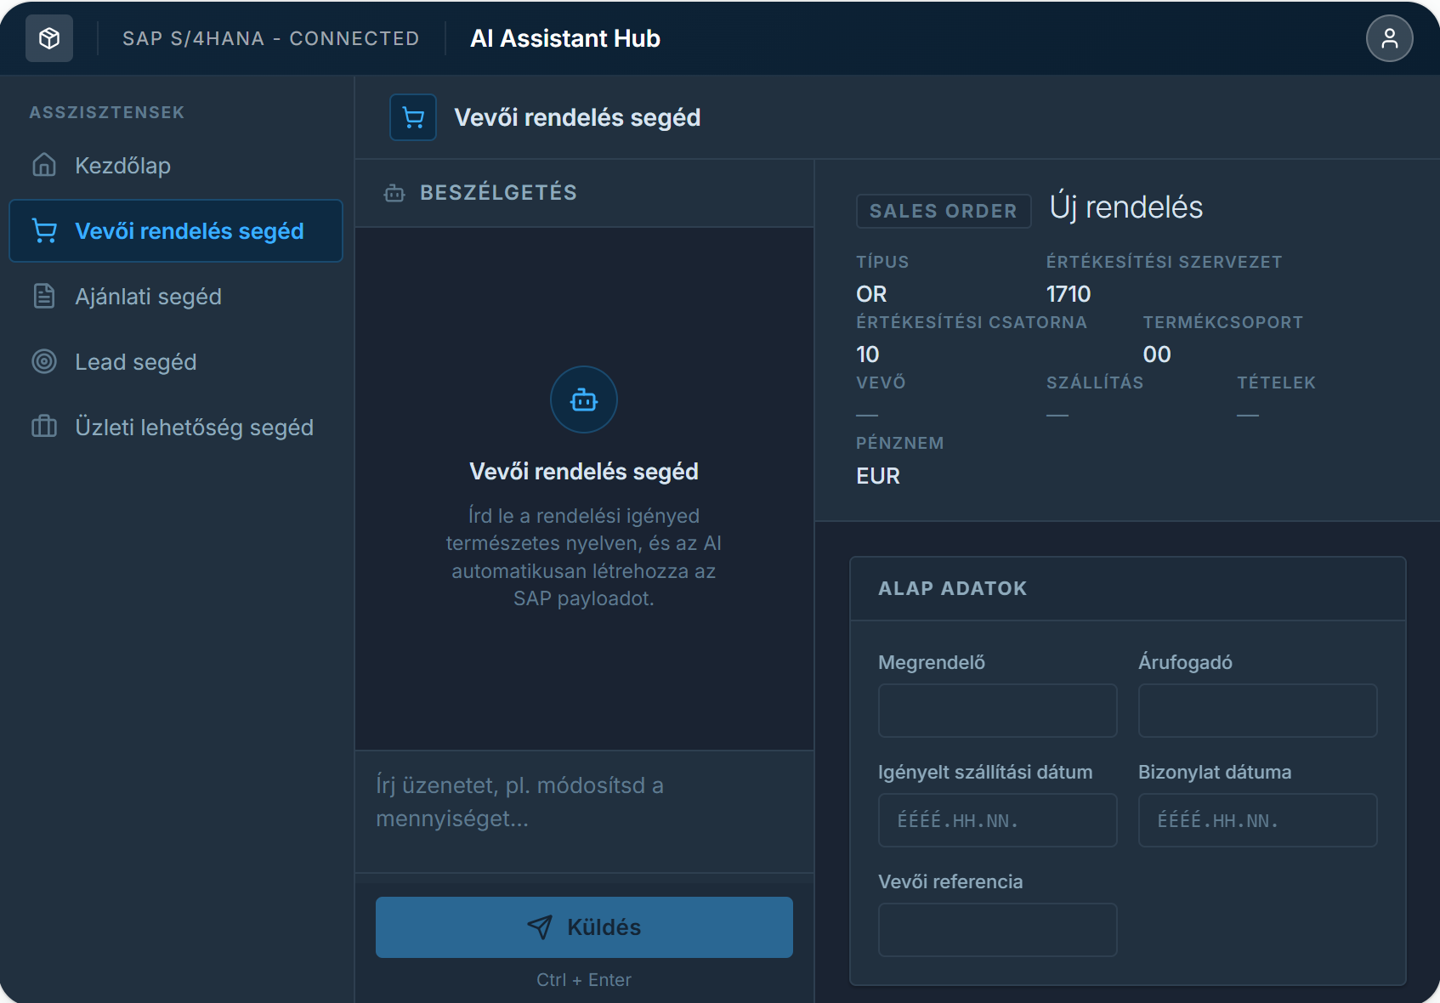
Task: Click the SZÁLLÍTÁS field label
Action: pyautogui.click(x=1095, y=382)
